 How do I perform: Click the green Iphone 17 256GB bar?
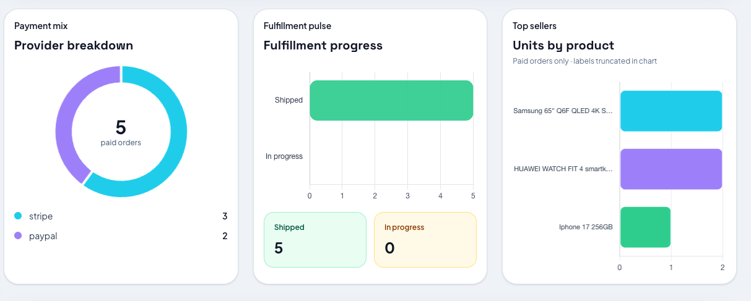[645, 227]
